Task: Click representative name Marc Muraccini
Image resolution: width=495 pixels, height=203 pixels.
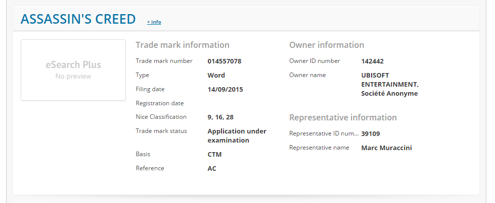Action: point(386,148)
